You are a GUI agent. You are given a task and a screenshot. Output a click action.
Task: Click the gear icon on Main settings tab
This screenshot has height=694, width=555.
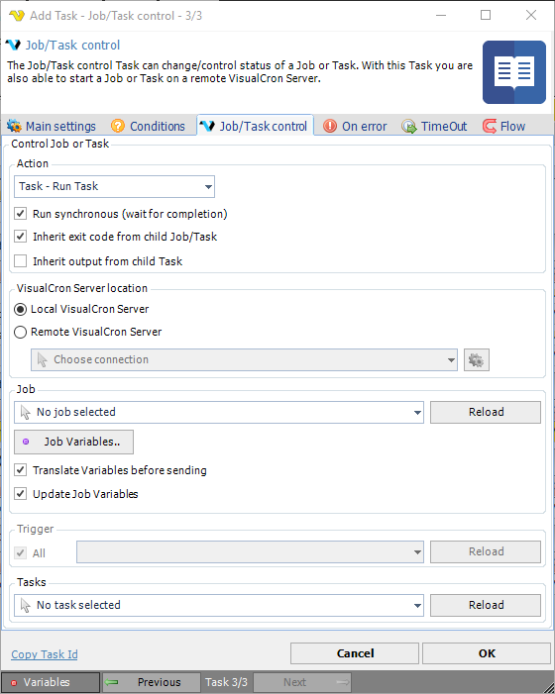pos(14,126)
